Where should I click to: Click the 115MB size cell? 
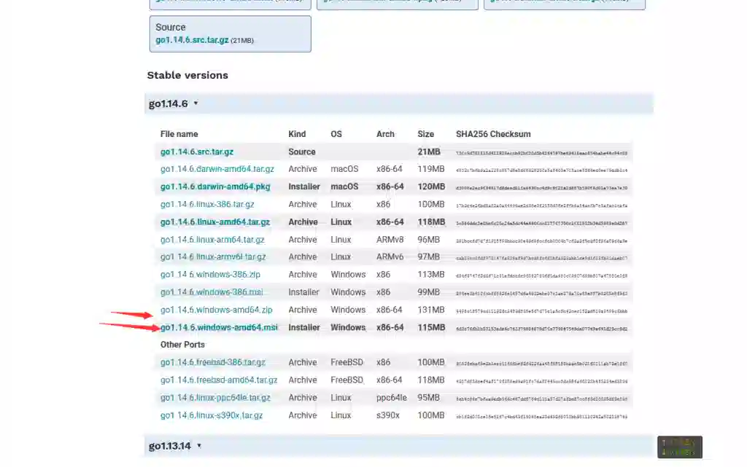pos(432,327)
